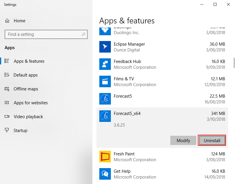Click the Films & TV app icon
This screenshot has width=235, height=184.
(105, 81)
